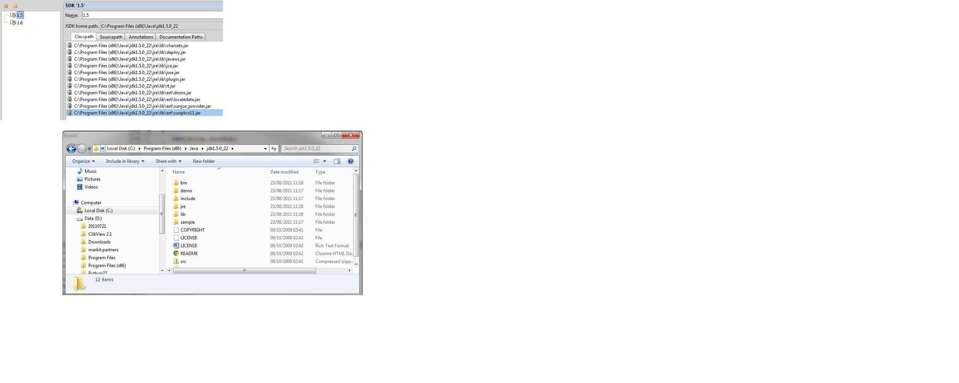
Task: Select jsse.jar classpath entry
Action: [144, 72]
